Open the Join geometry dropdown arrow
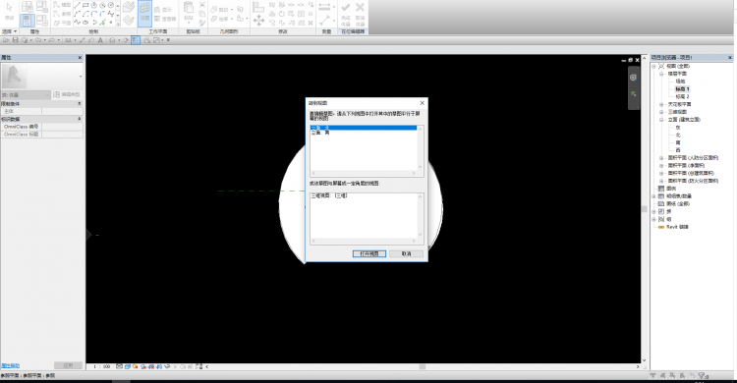The image size is (737, 383). pos(232,19)
